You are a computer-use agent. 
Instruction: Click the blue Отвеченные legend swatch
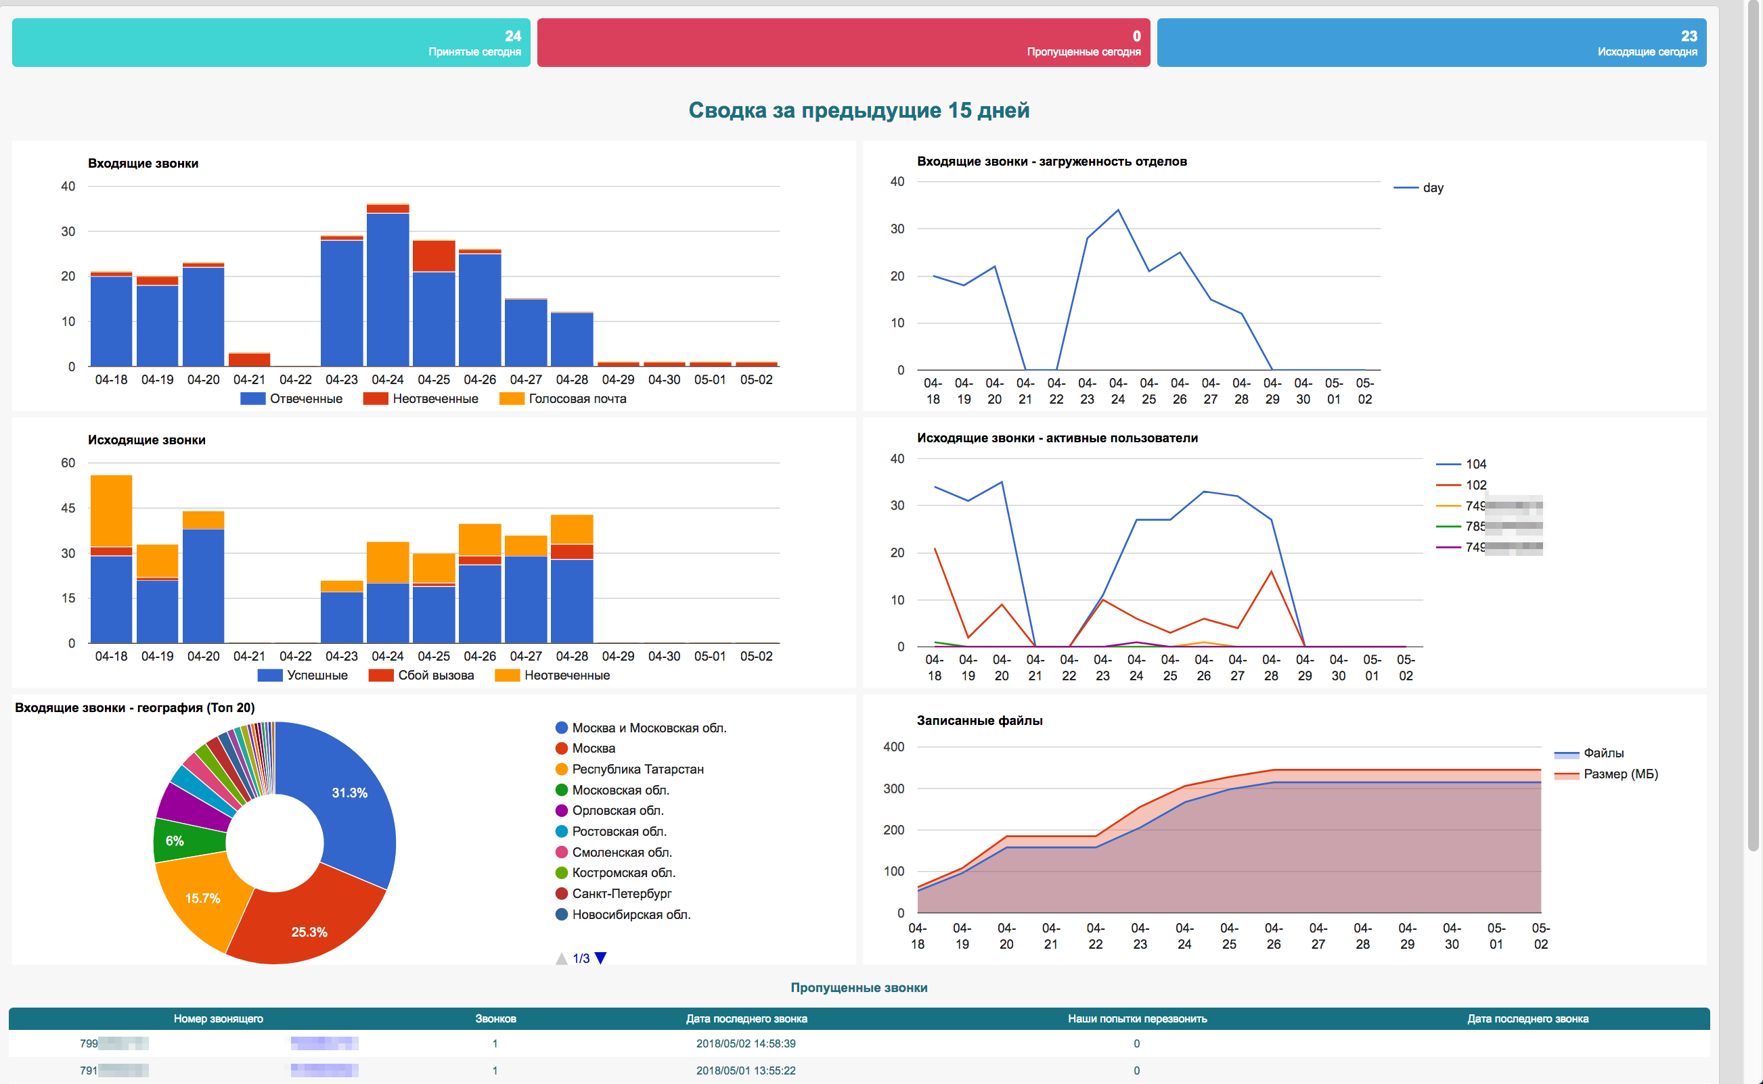pos(252,398)
